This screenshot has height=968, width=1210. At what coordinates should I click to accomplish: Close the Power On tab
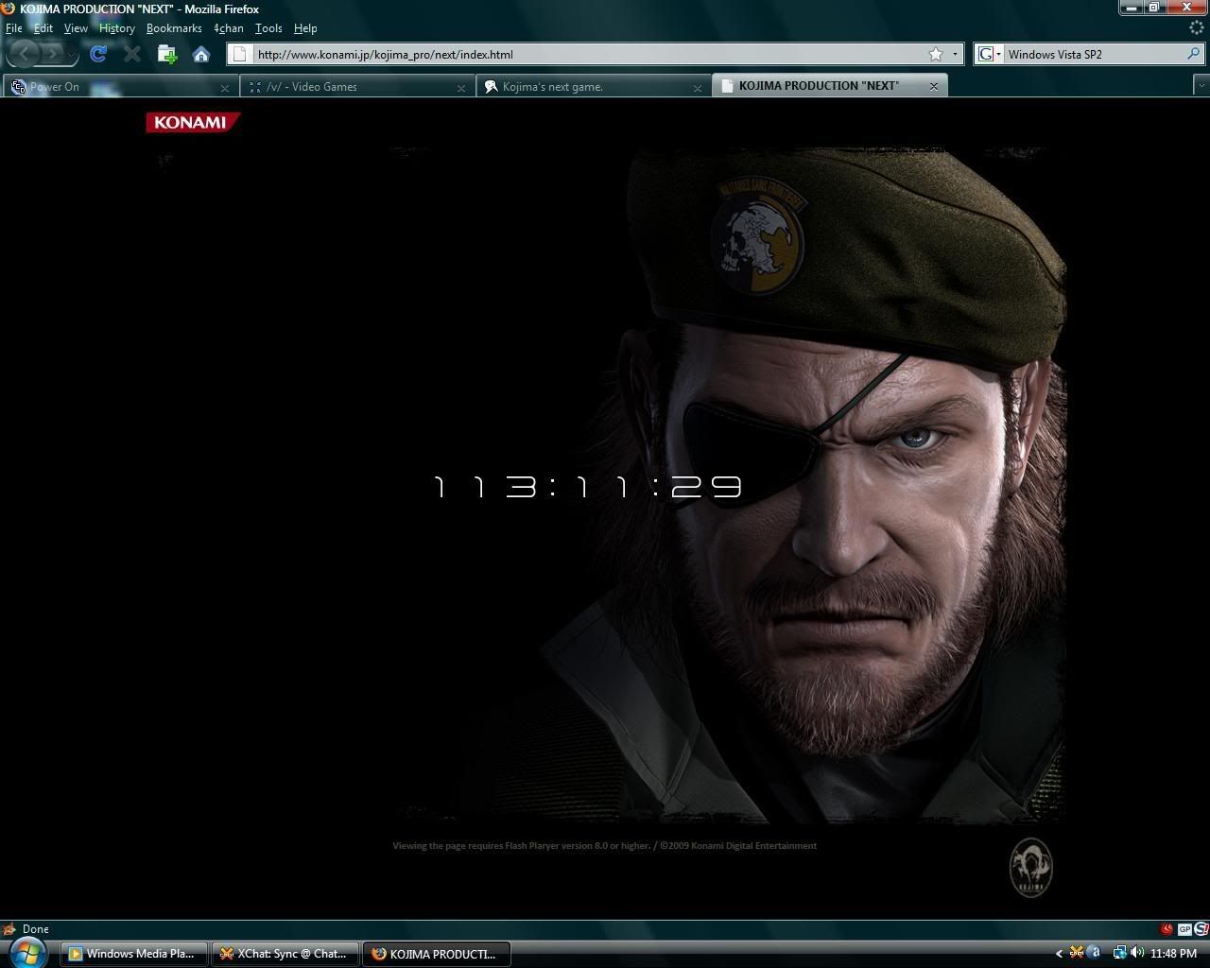(225, 87)
